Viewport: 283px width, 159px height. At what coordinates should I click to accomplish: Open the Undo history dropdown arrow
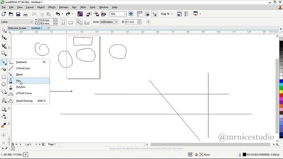(62, 14)
